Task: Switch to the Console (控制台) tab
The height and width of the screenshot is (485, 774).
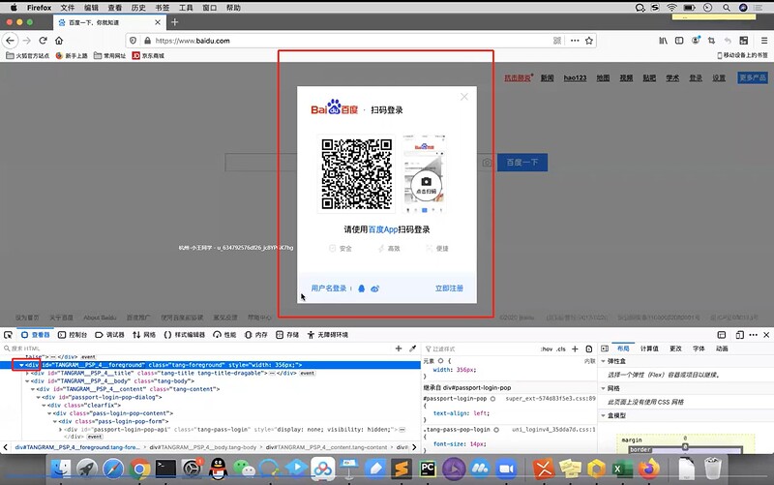Action: tap(73, 335)
